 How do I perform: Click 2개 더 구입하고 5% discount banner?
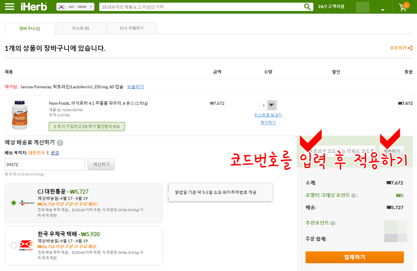click(x=86, y=126)
